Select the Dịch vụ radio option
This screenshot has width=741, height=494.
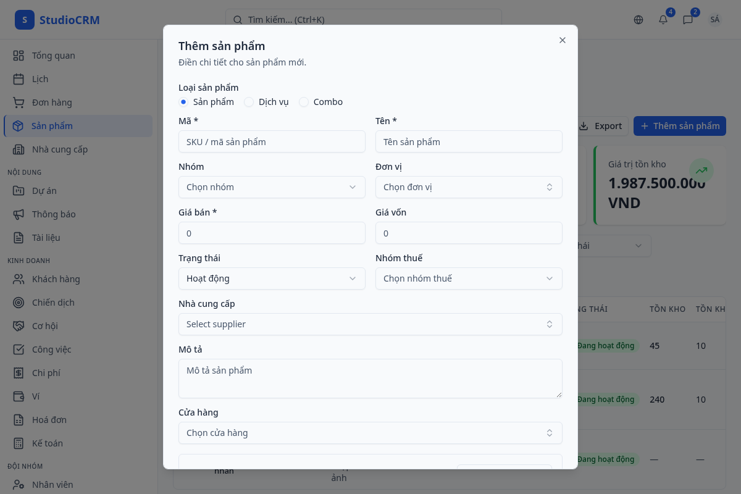pos(249,102)
